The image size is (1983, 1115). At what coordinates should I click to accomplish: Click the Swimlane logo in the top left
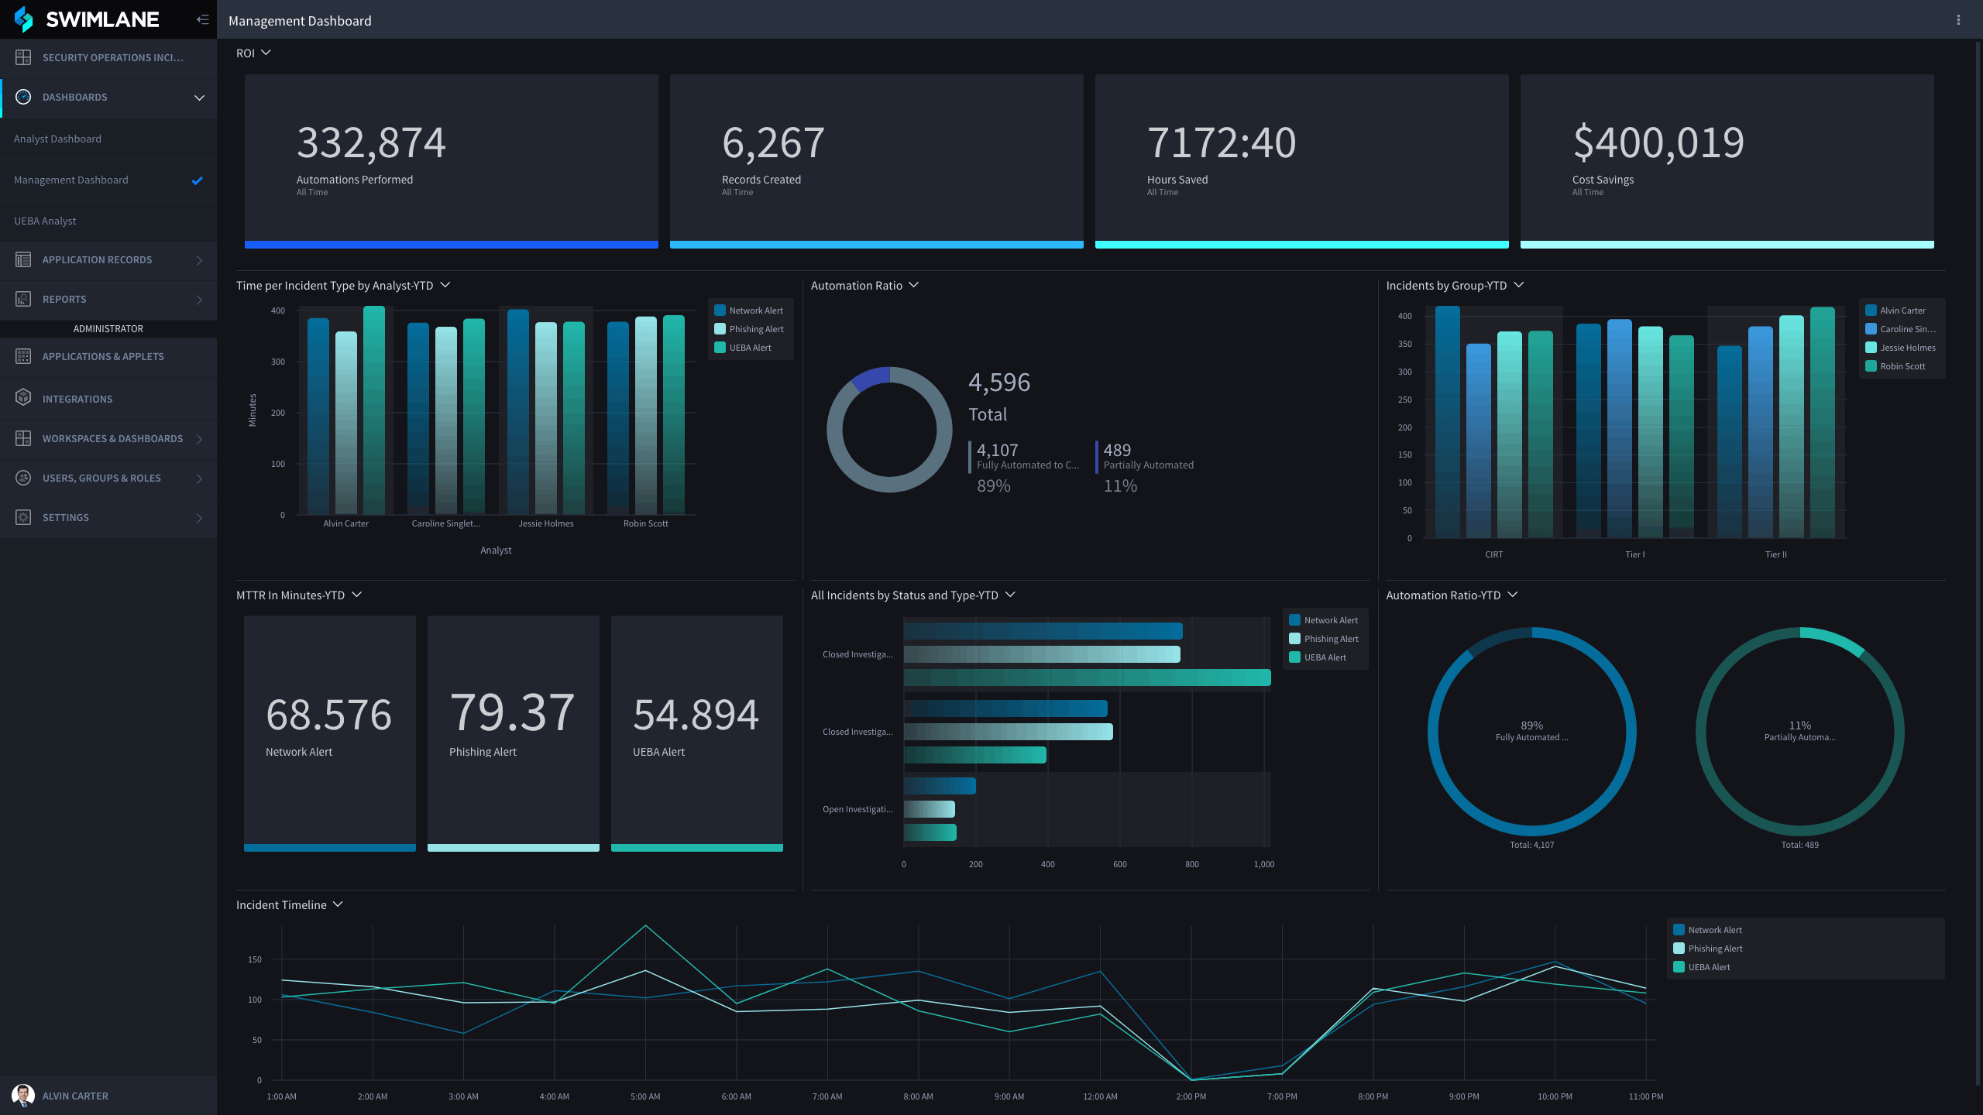click(85, 19)
